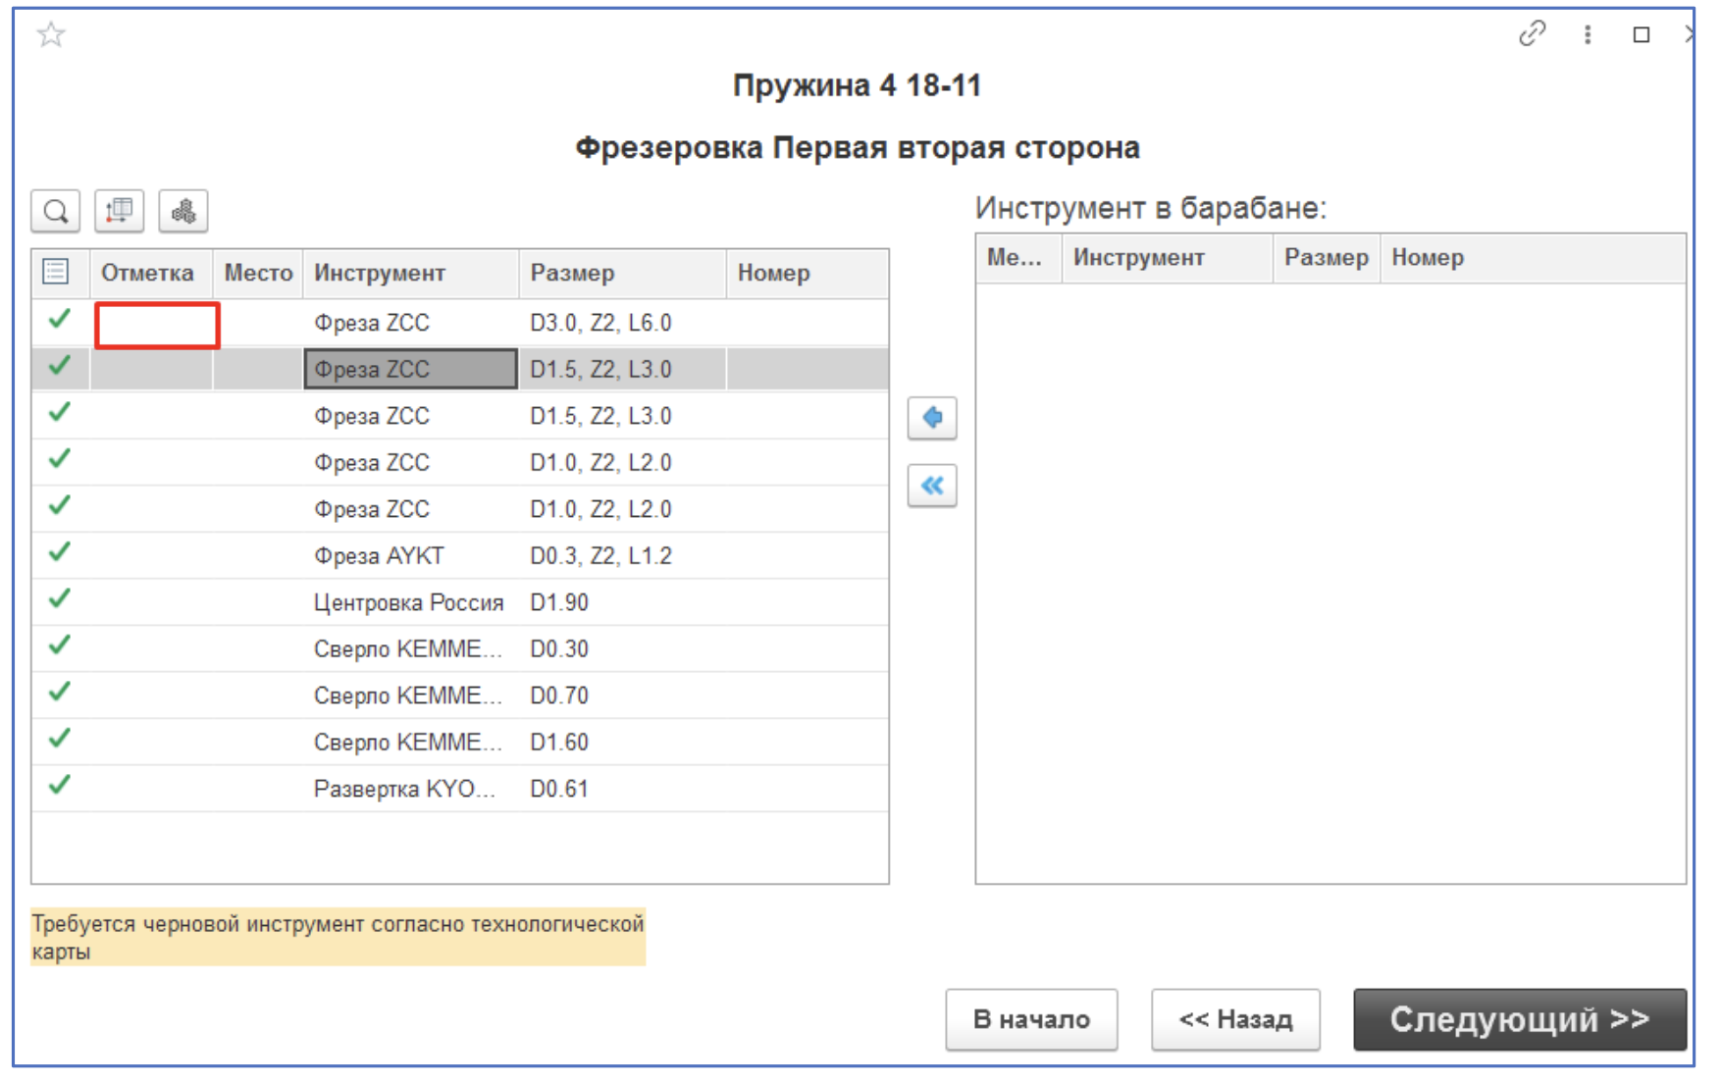Click the double-arrow move-all button
Screen dimensions: 1721x1081
[932, 484]
